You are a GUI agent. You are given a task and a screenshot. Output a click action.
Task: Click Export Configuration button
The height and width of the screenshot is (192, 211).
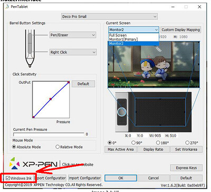point(51,178)
